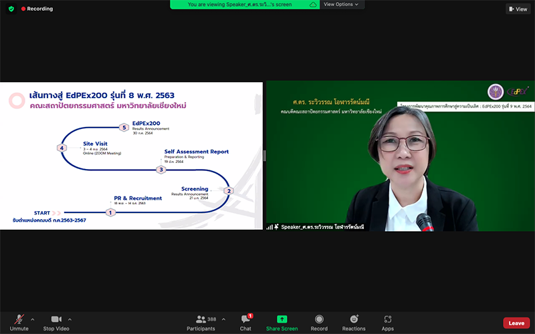The width and height of the screenshot is (535, 334).
Task: Expand video settings arrow next to Stop Video
Action: click(x=70, y=319)
